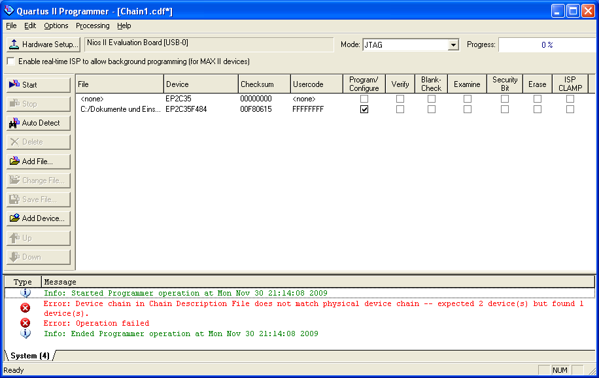This screenshot has height=378, width=599.
Task: Enable Verify for EP2C35 none row
Action: [400, 99]
